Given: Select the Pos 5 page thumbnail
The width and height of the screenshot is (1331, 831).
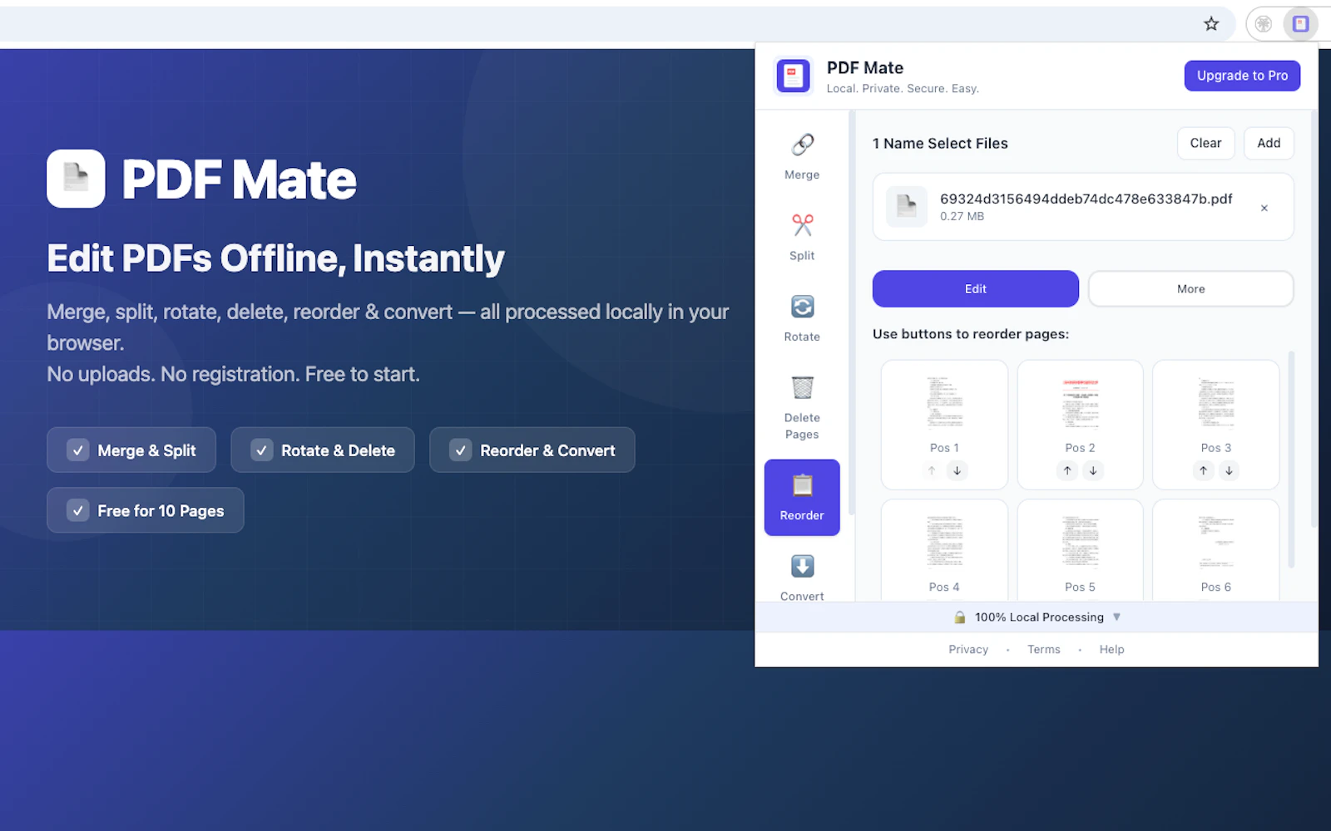Looking at the screenshot, I should point(1080,542).
